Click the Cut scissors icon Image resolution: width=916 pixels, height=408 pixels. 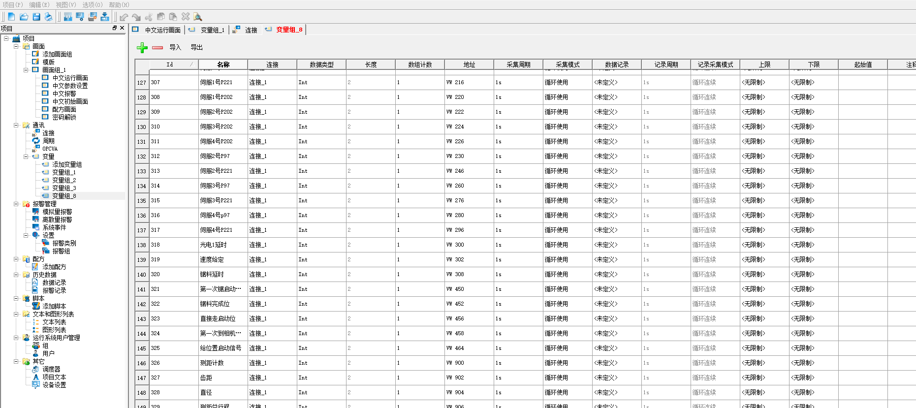coord(149,17)
